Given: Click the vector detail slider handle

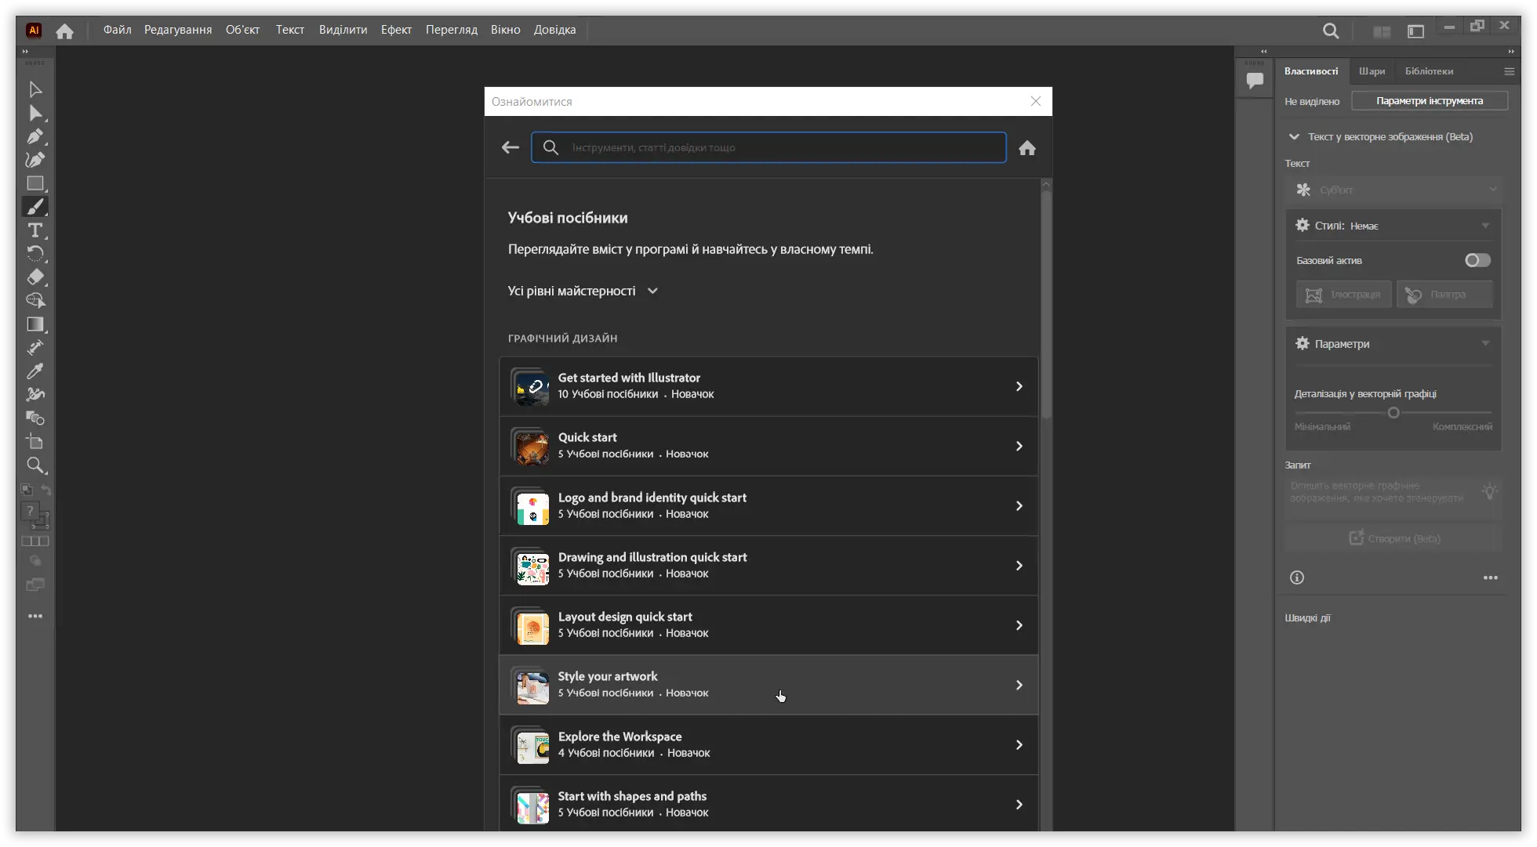Looking at the screenshot, I should coord(1393,413).
